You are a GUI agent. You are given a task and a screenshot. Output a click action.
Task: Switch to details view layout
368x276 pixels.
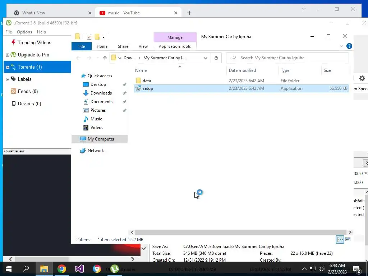point(340,239)
